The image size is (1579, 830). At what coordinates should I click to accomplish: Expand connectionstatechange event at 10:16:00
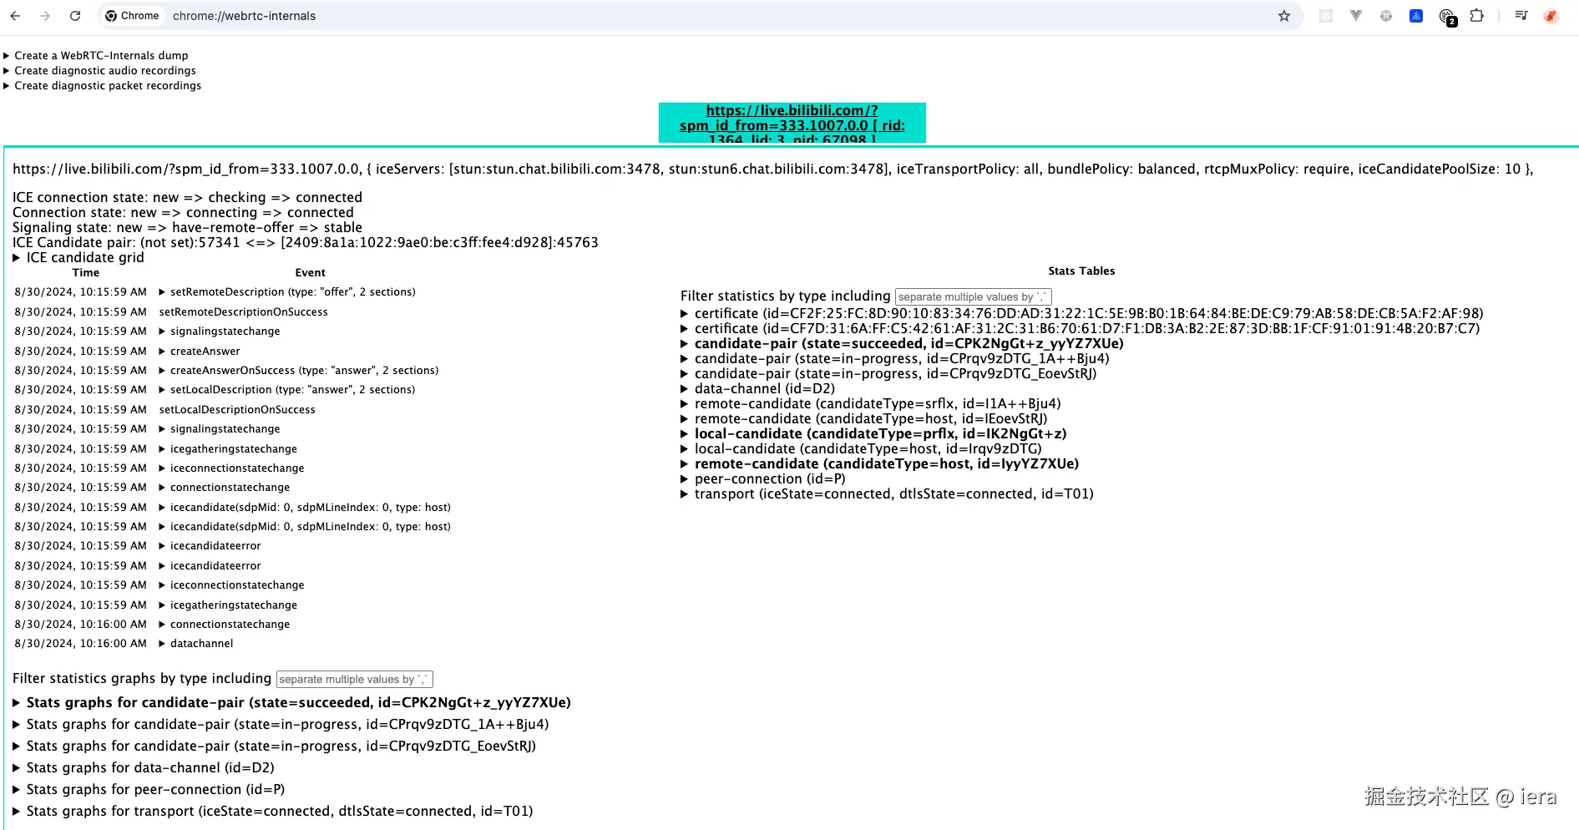[x=225, y=625]
